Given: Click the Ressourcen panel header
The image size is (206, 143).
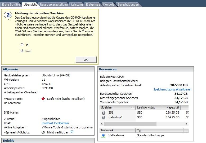Looking at the screenshot, I should coord(146,69).
